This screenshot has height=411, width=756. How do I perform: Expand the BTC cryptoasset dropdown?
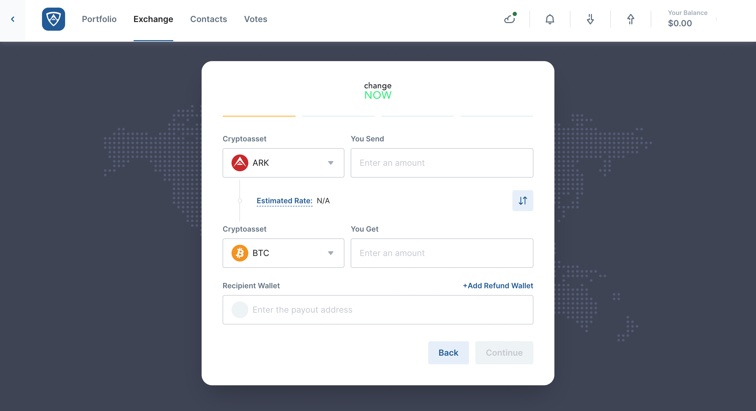click(331, 253)
